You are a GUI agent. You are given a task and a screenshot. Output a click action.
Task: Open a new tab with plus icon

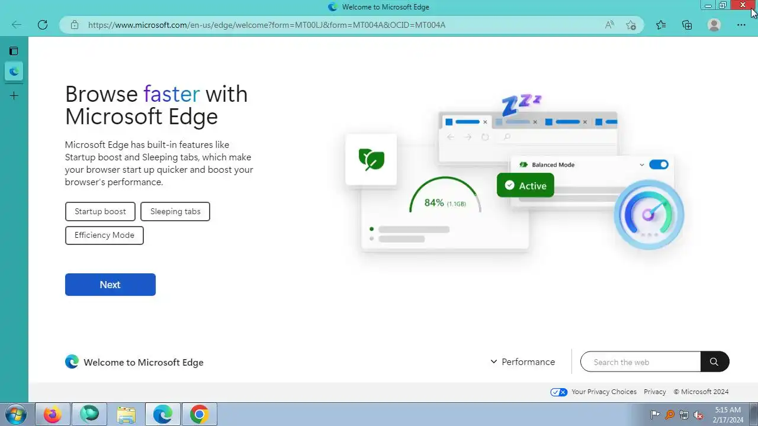pos(14,95)
